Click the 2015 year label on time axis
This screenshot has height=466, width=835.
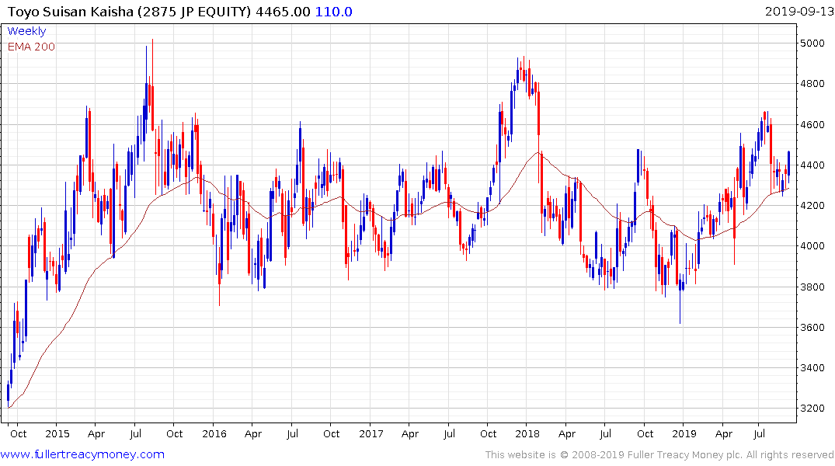pos(57,433)
